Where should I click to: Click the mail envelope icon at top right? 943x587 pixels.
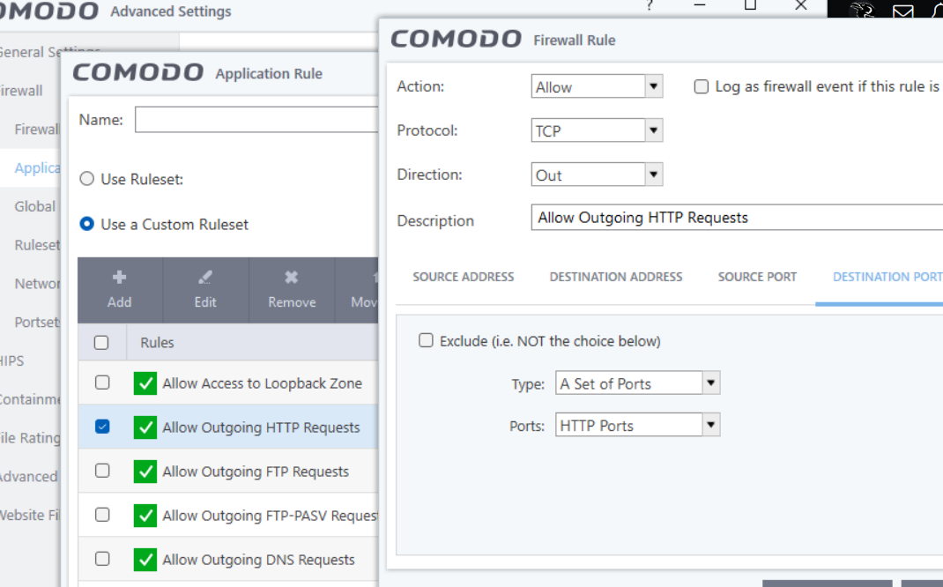[902, 12]
